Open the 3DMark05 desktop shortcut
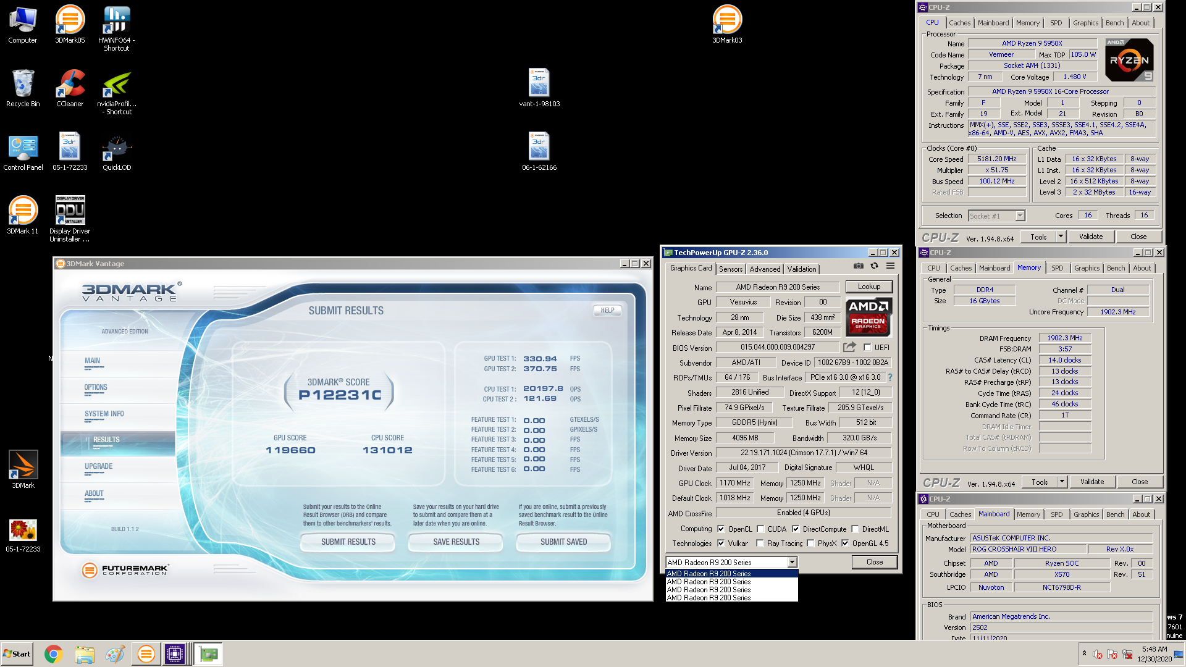 pyautogui.click(x=70, y=25)
